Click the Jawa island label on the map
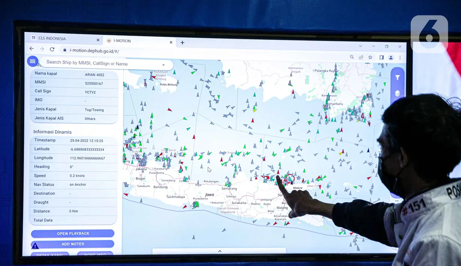Screen dimensions: 461x266 coord(210,195)
